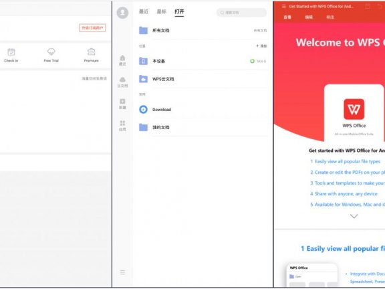Open the 所有文档 folder
Screen dimensions: 385x289
pos(203,31)
